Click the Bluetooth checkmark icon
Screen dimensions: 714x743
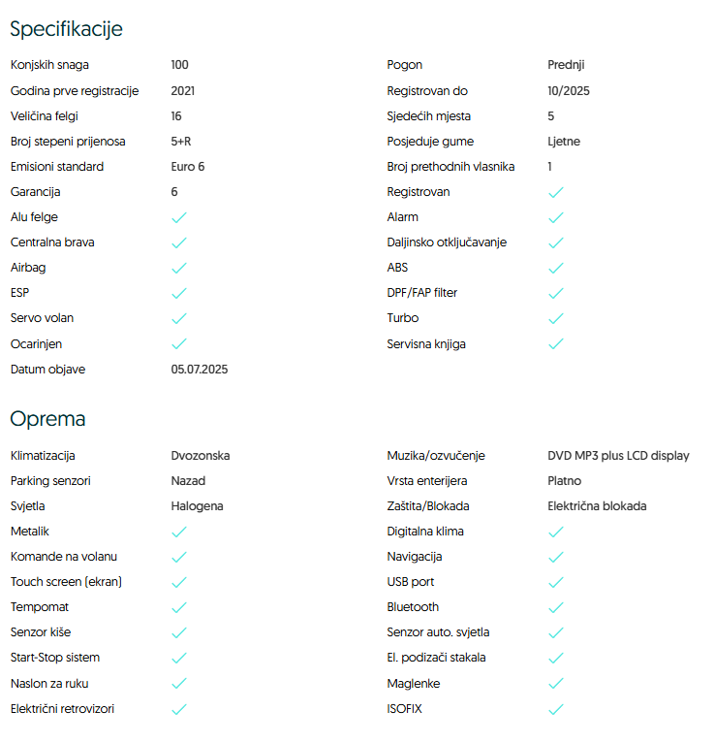(555, 607)
